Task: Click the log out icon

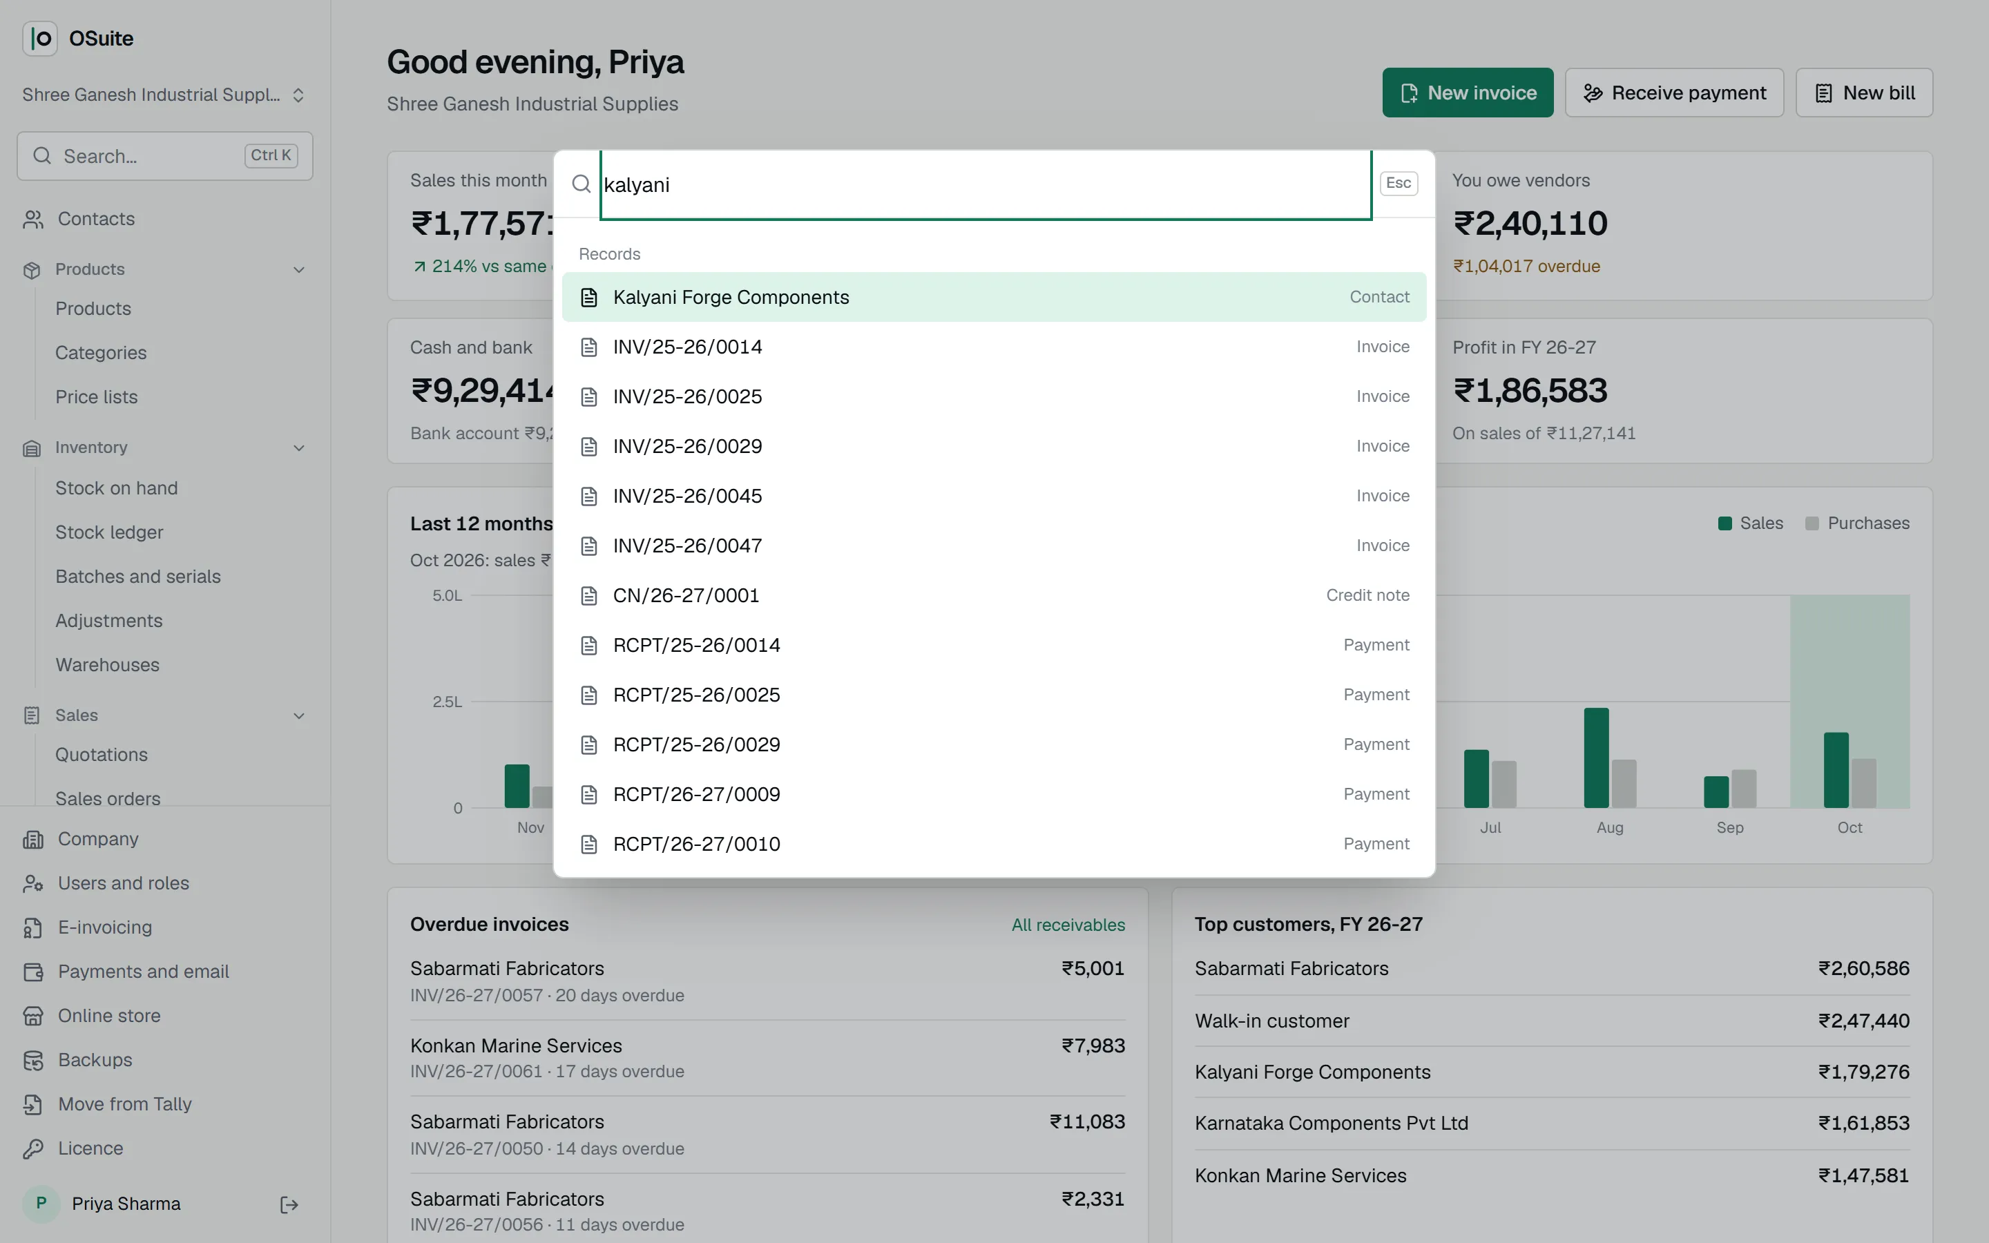Action: 289,1205
